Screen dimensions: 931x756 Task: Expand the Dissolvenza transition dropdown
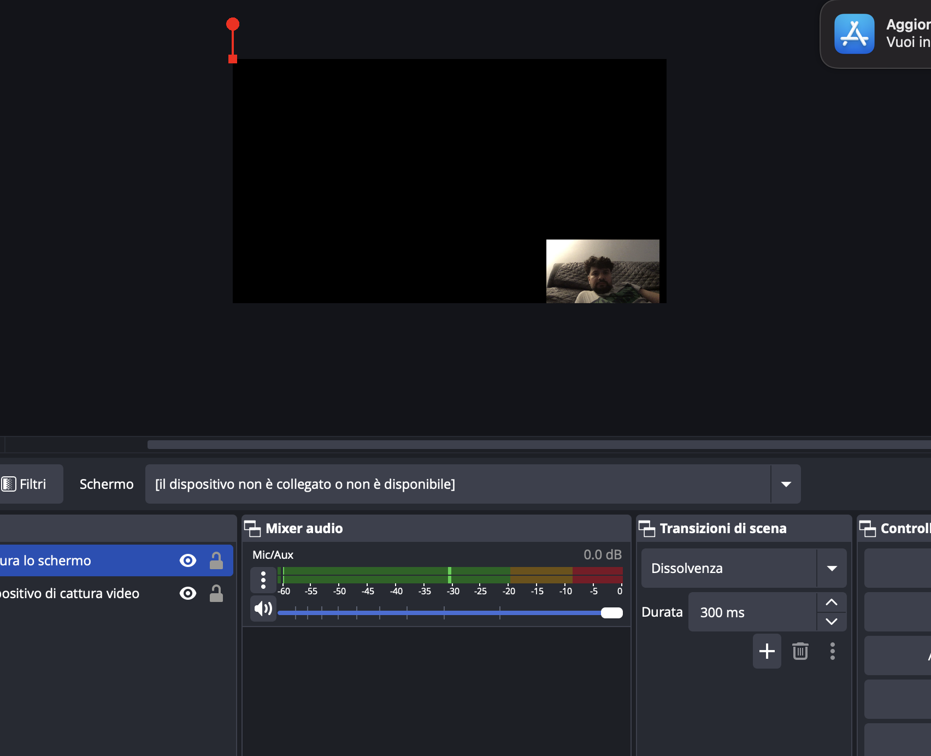pos(832,568)
